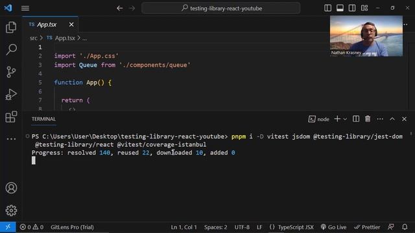
Task: Click the src breadcrumb segment
Action: tap(34, 38)
